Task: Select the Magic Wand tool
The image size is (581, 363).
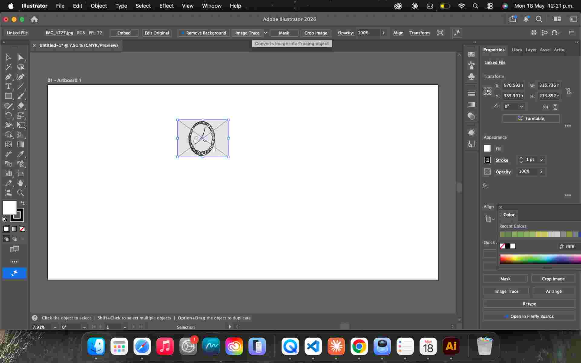Action: (x=8, y=67)
